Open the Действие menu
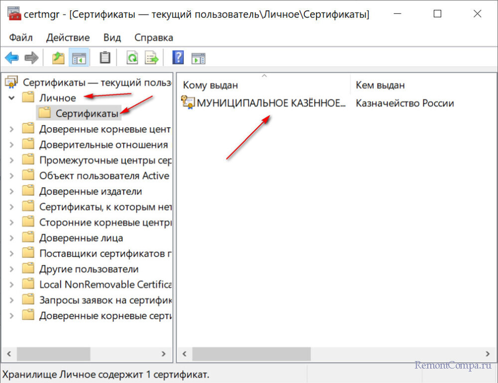 coord(68,37)
